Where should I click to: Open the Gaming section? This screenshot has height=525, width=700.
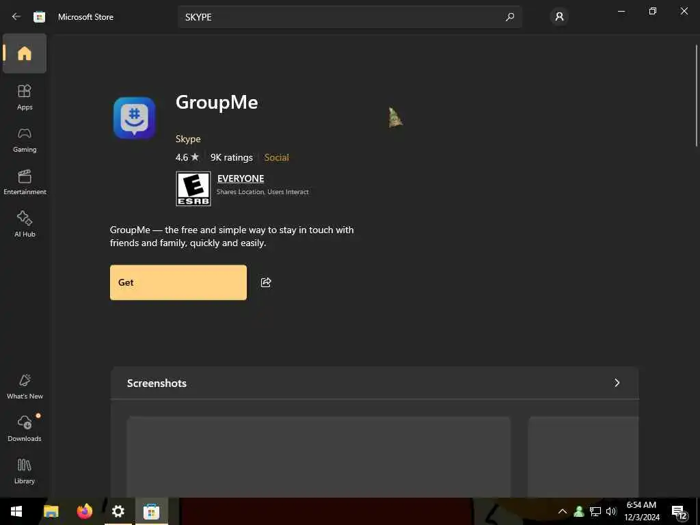click(x=25, y=139)
